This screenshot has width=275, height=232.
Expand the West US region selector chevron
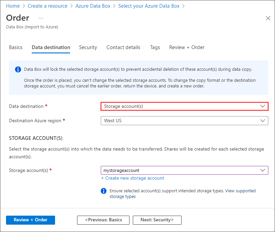[x=263, y=121]
